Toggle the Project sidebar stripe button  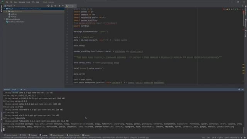pos(2,8)
